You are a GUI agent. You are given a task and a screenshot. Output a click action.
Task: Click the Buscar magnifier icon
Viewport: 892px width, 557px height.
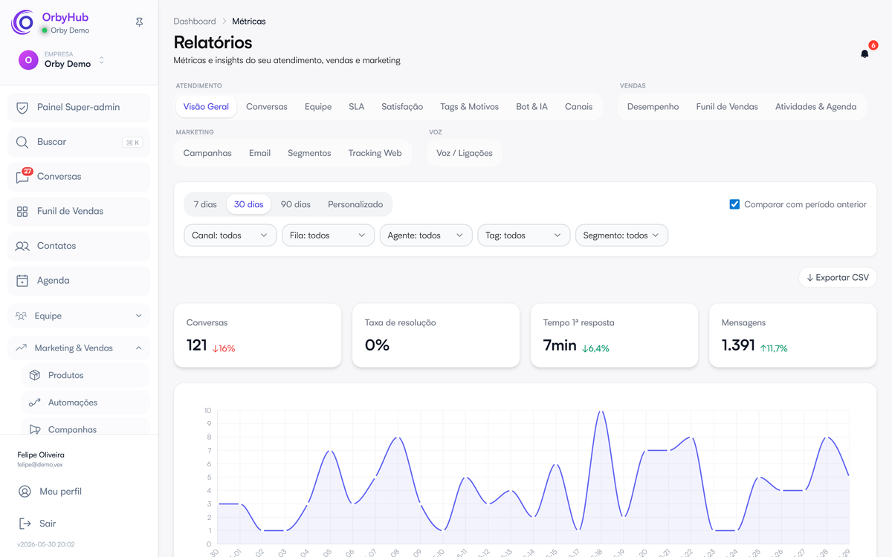tap(22, 142)
